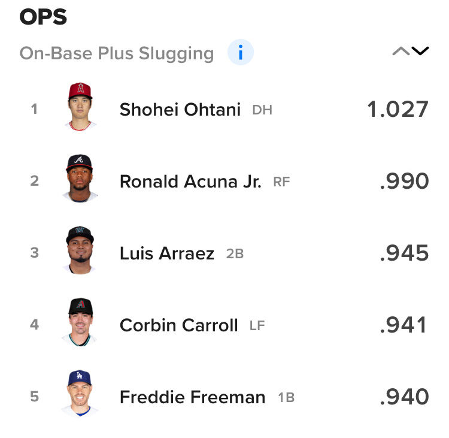The width and height of the screenshot is (449, 438).
Task: Open Corbin Carroll's headshot photo
Action: click(x=80, y=322)
